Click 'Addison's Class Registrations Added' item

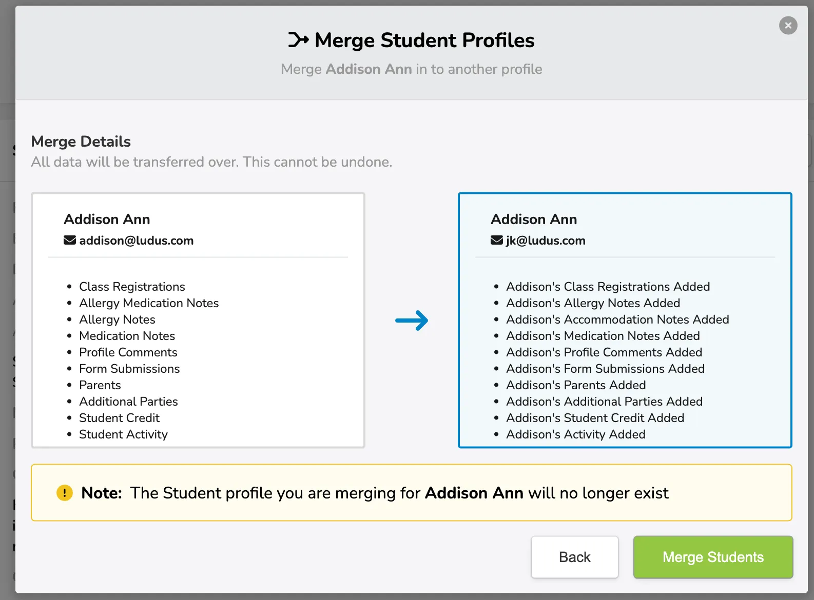(x=608, y=287)
